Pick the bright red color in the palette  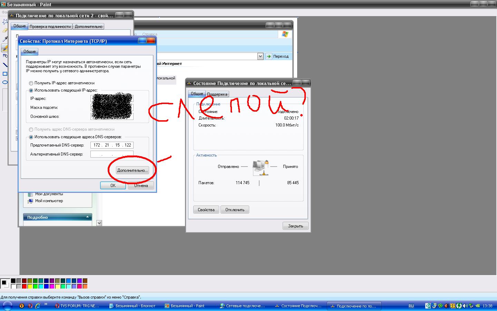pos(24,286)
